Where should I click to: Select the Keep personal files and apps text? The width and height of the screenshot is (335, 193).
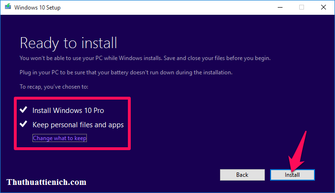pos(78,125)
